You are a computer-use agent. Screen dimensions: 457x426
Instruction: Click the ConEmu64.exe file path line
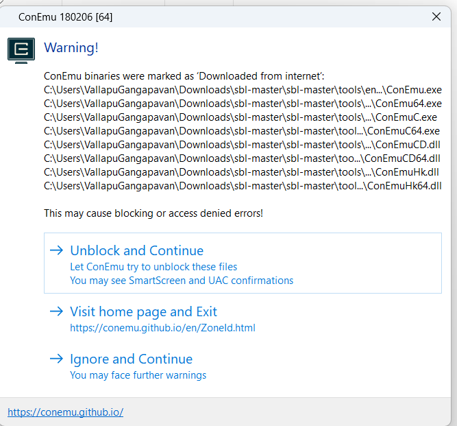pos(243,104)
